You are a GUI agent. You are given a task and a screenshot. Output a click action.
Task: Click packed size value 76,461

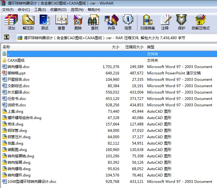coord(138,175)
